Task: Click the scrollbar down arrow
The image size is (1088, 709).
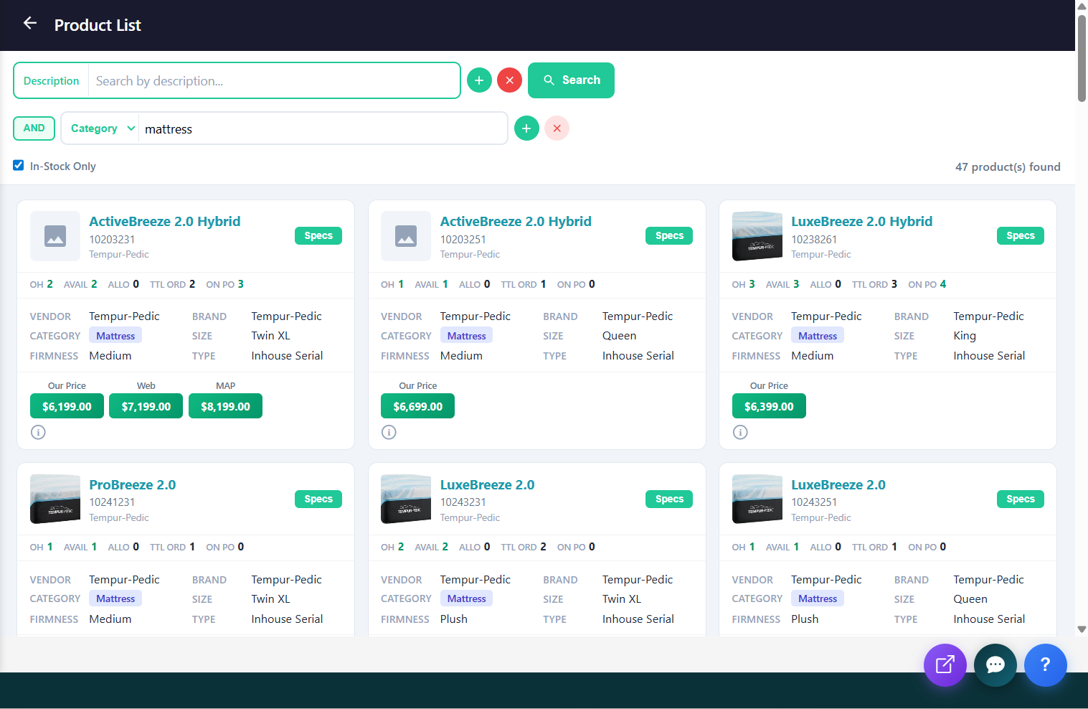Action: tap(1082, 629)
